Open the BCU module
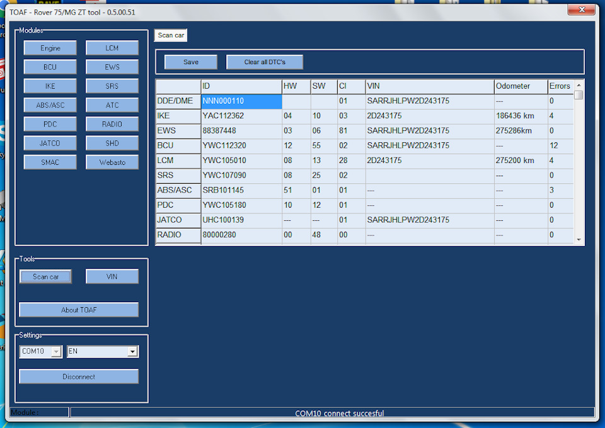The height and width of the screenshot is (428, 605). (x=50, y=67)
